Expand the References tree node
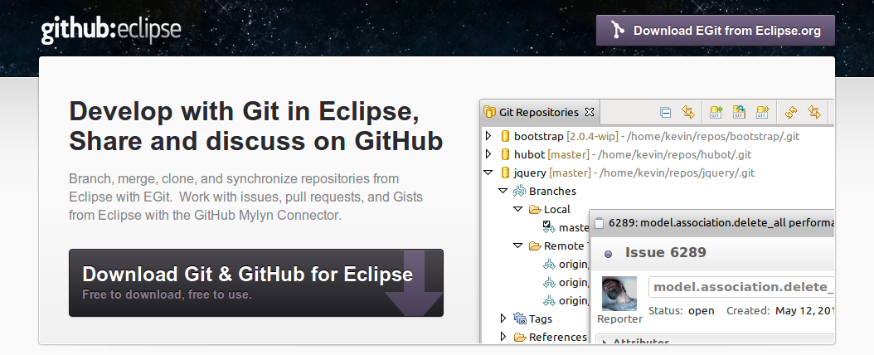This screenshot has height=355, width=874. click(x=503, y=337)
